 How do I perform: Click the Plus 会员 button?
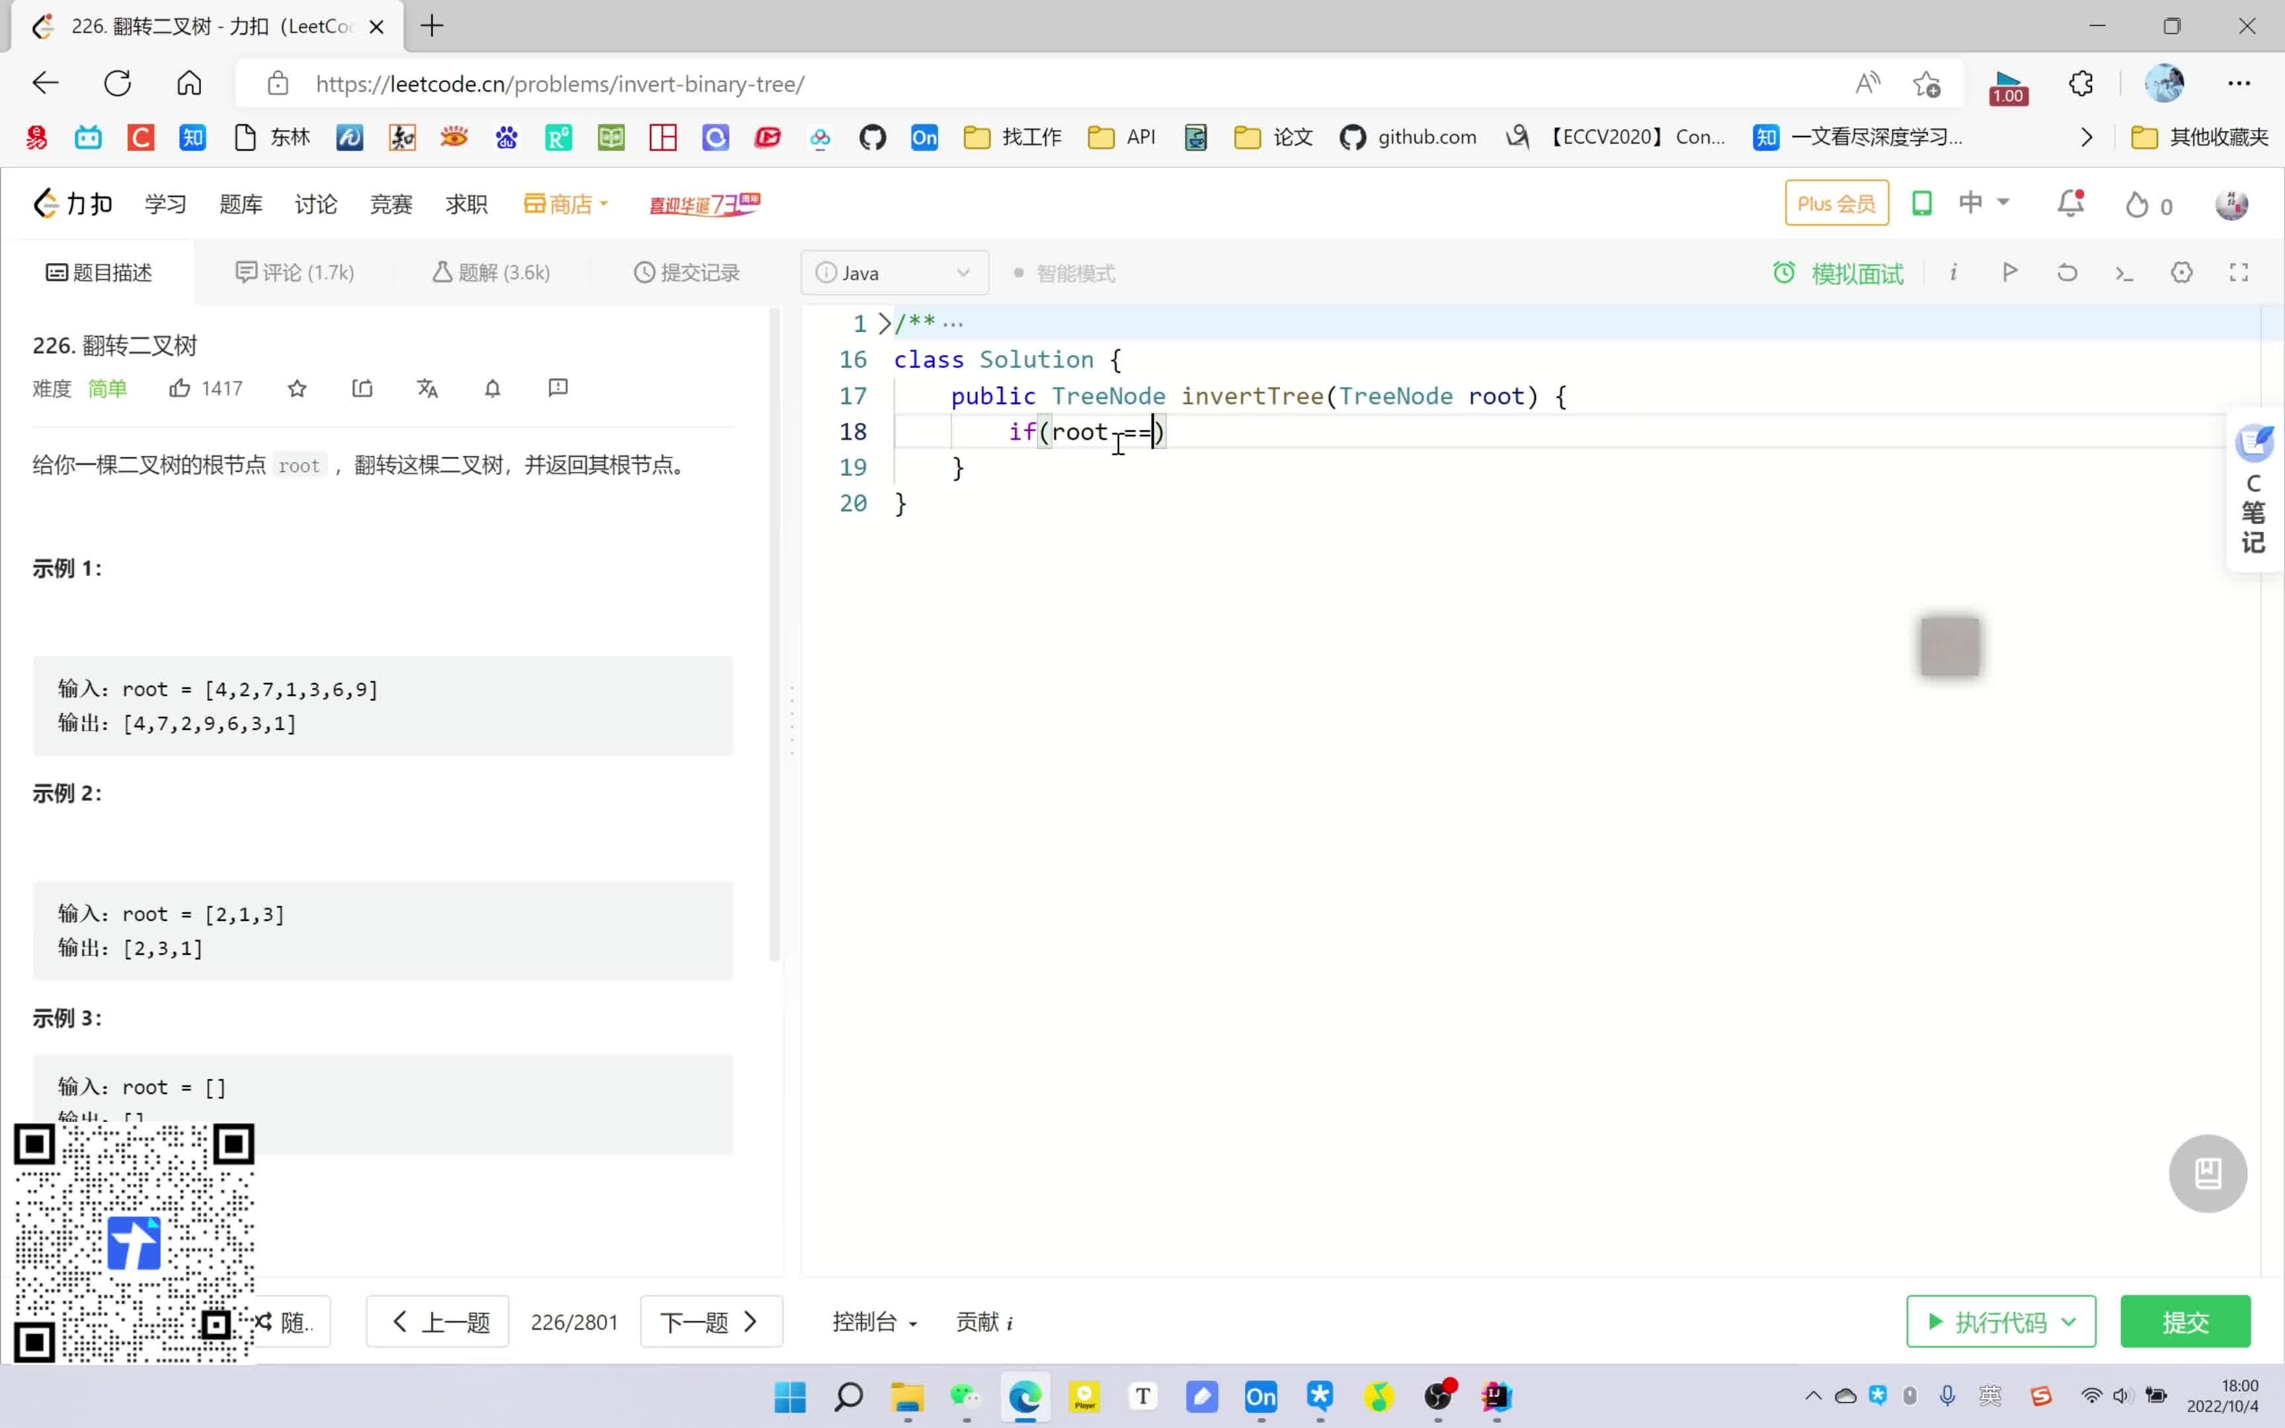coord(1837,203)
